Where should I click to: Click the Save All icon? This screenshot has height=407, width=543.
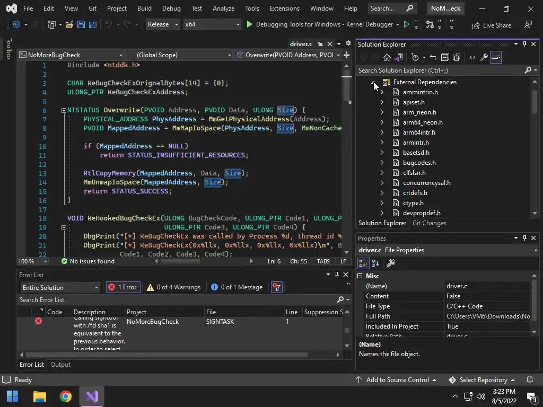[x=92, y=24]
